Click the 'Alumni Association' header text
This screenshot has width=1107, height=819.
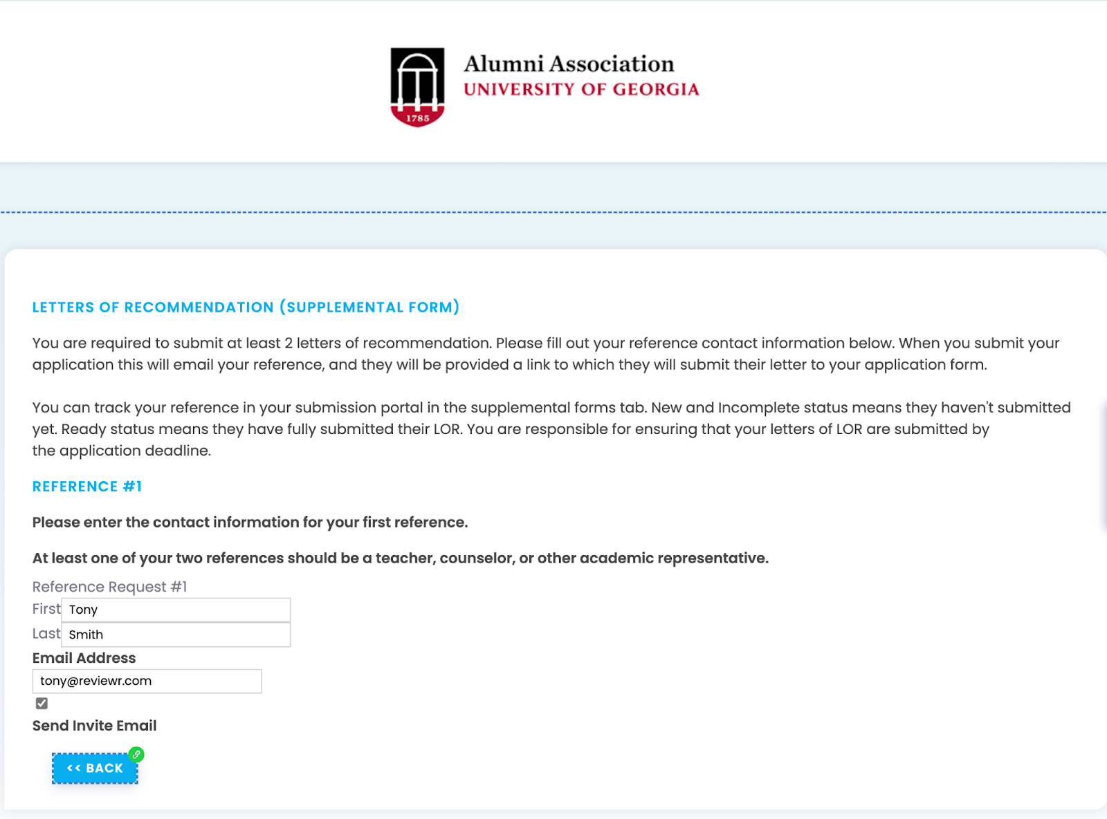569,64
